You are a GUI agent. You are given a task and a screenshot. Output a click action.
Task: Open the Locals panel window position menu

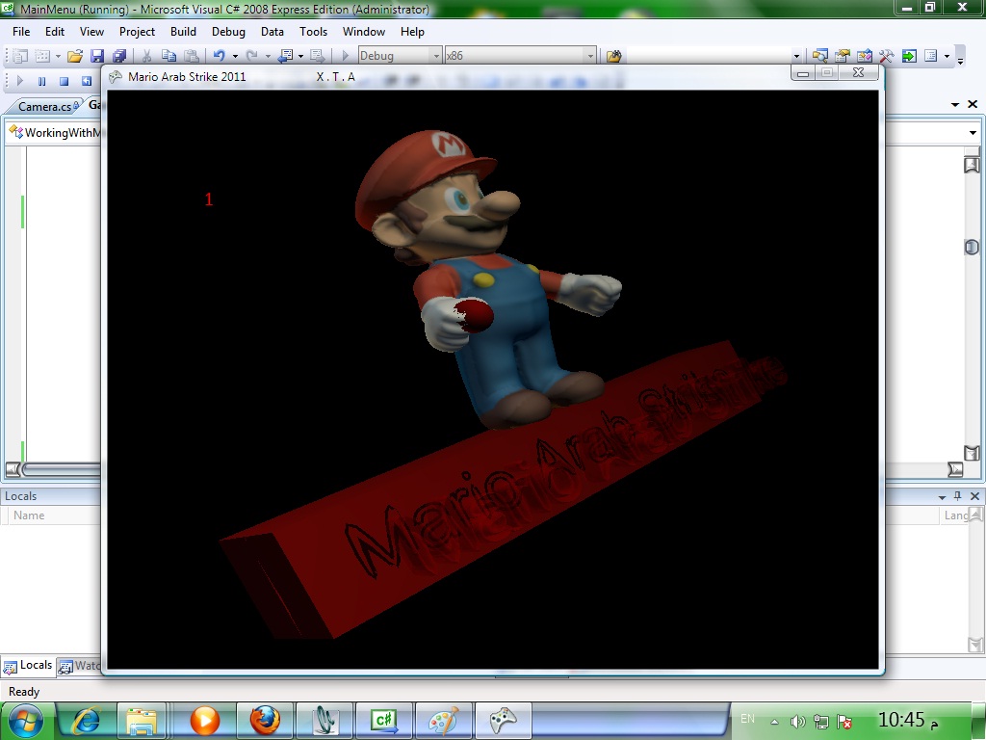click(x=942, y=496)
